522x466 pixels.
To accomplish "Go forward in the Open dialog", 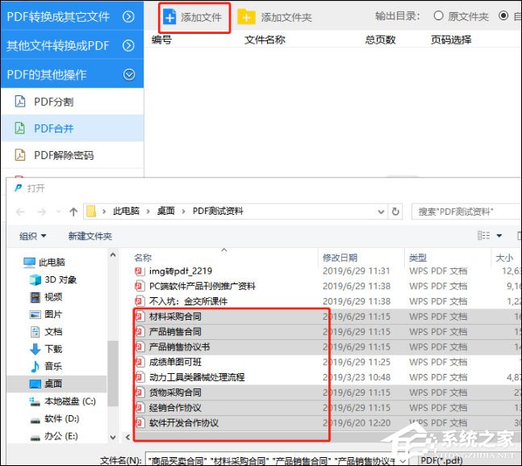I will pos(41,212).
